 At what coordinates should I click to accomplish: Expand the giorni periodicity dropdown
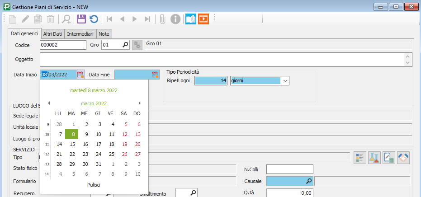click(285, 81)
